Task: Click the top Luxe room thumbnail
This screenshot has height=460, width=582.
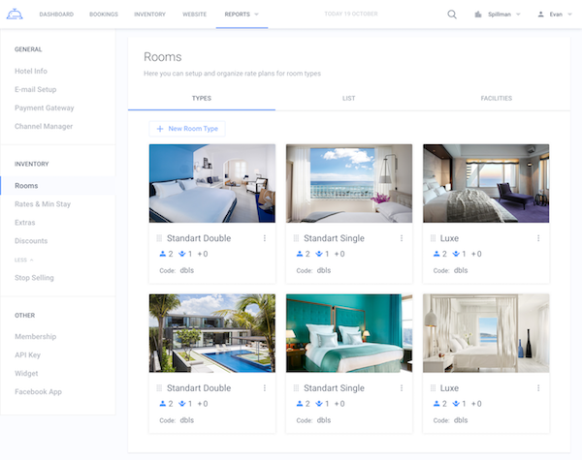Action: tap(486, 183)
